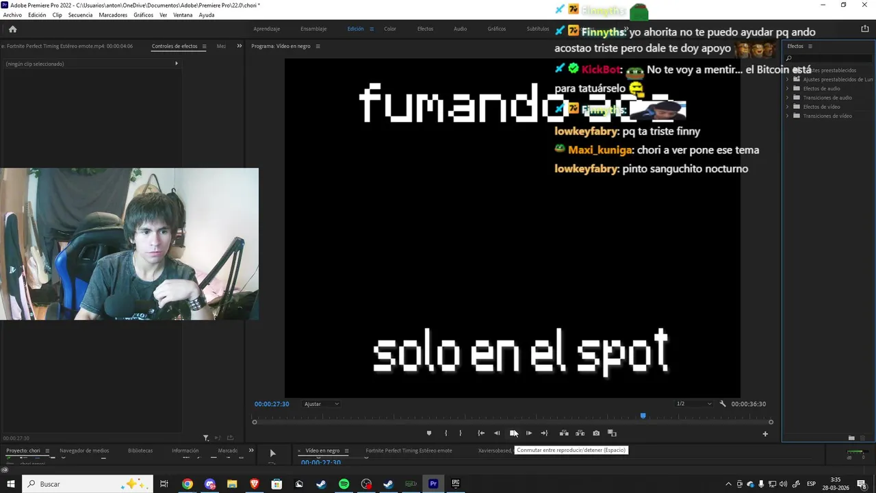Open the Navegador de medios tab
This screenshot has height=493, width=876.
coord(84,451)
